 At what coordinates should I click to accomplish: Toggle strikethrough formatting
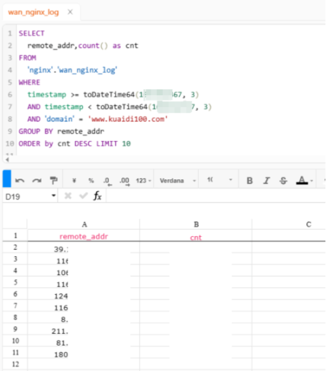pos(283,181)
